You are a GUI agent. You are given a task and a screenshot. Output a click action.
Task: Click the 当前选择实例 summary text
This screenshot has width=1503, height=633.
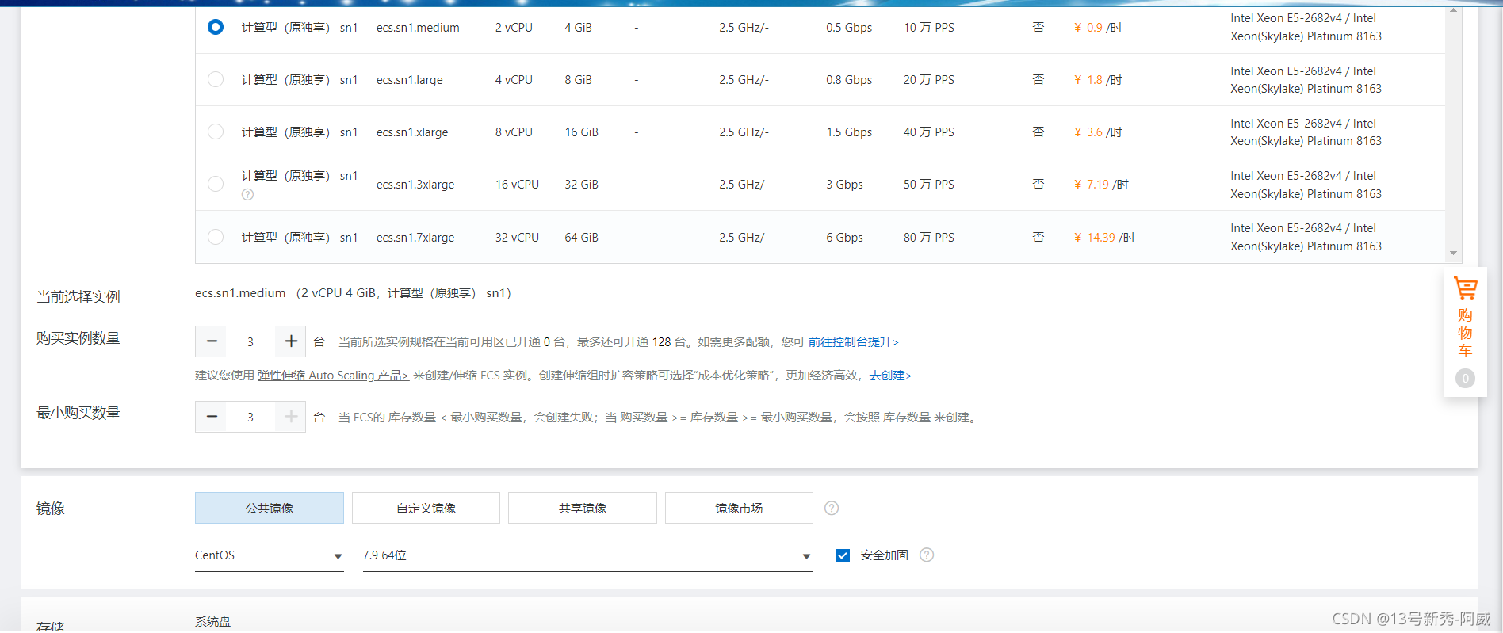click(354, 293)
